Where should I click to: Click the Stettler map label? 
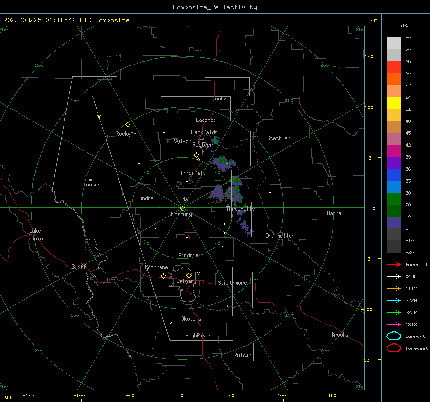[279, 138]
